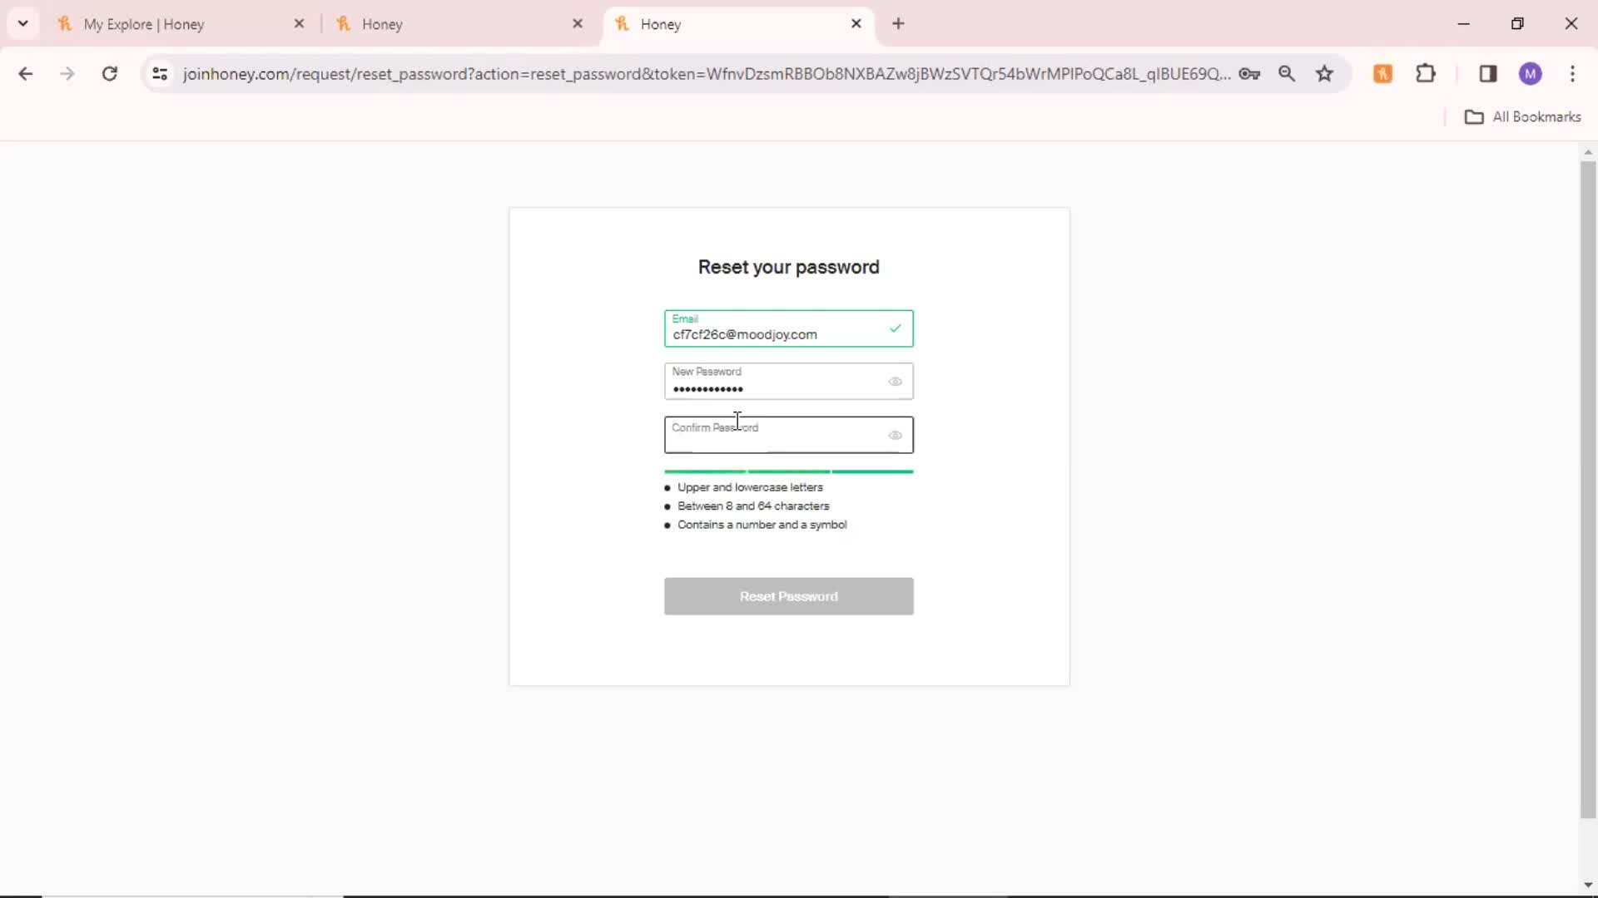Close the active Honey tab

[x=856, y=24]
